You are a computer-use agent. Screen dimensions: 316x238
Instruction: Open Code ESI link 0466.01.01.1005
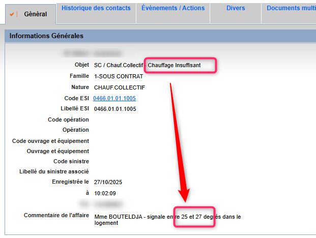coord(114,98)
